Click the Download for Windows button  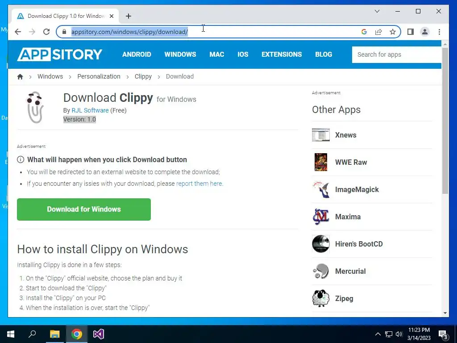pyautogui.click(x=84, y=209)
